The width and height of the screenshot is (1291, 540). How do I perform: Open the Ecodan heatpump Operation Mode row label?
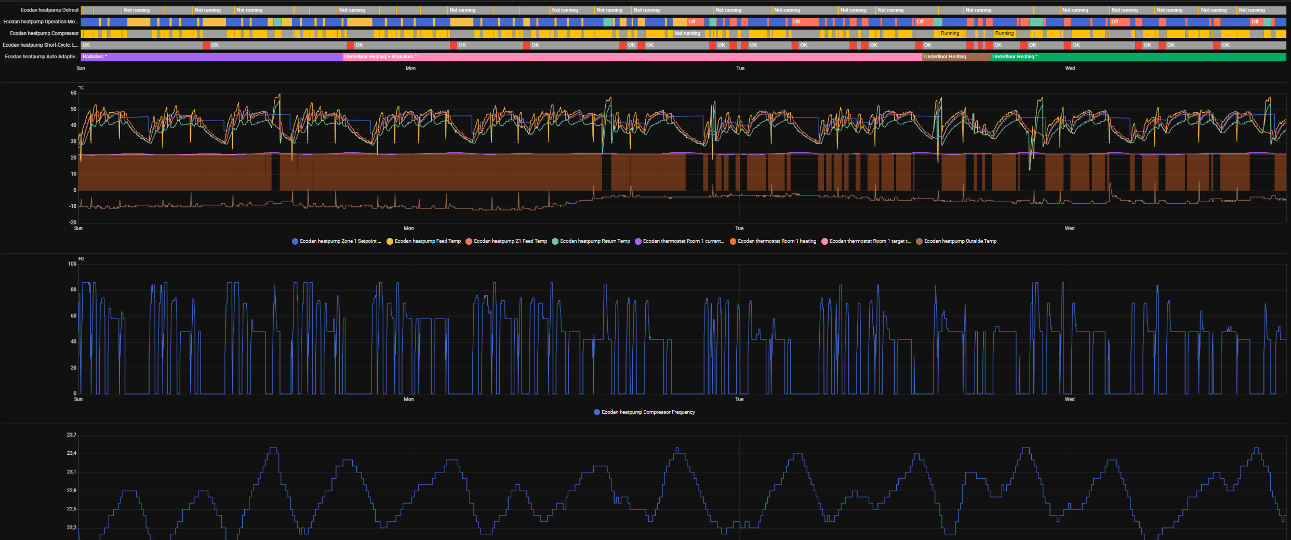[41, 22]
